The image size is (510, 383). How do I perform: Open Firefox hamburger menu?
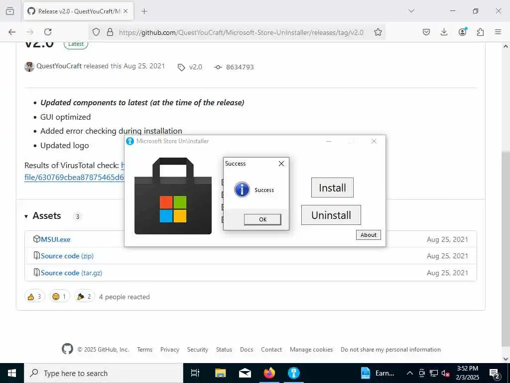[x=498, y=32]
